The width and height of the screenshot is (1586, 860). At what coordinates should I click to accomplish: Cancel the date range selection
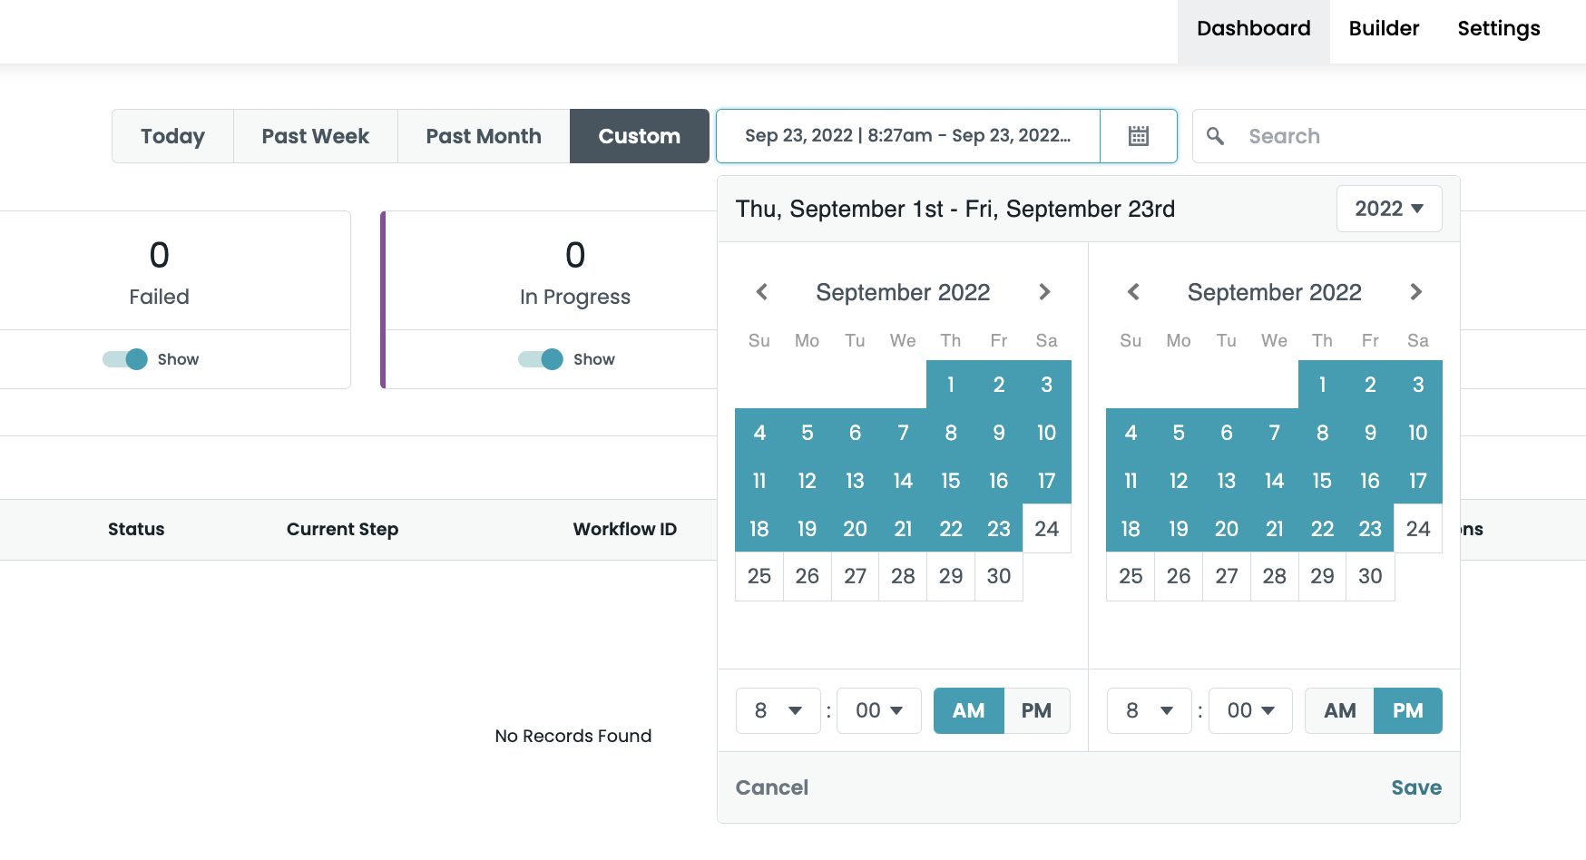coord(771,787)
